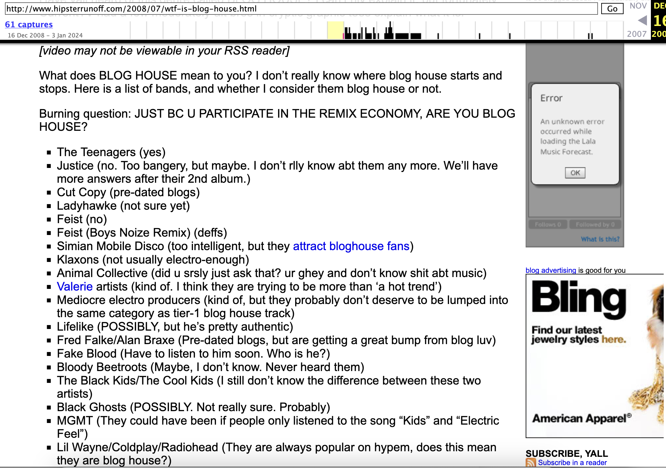Click the 'here.' link in jewelry ad
The height and width of the screenshot is (468, 666).
pyautogui.click(x=614, y=339)
